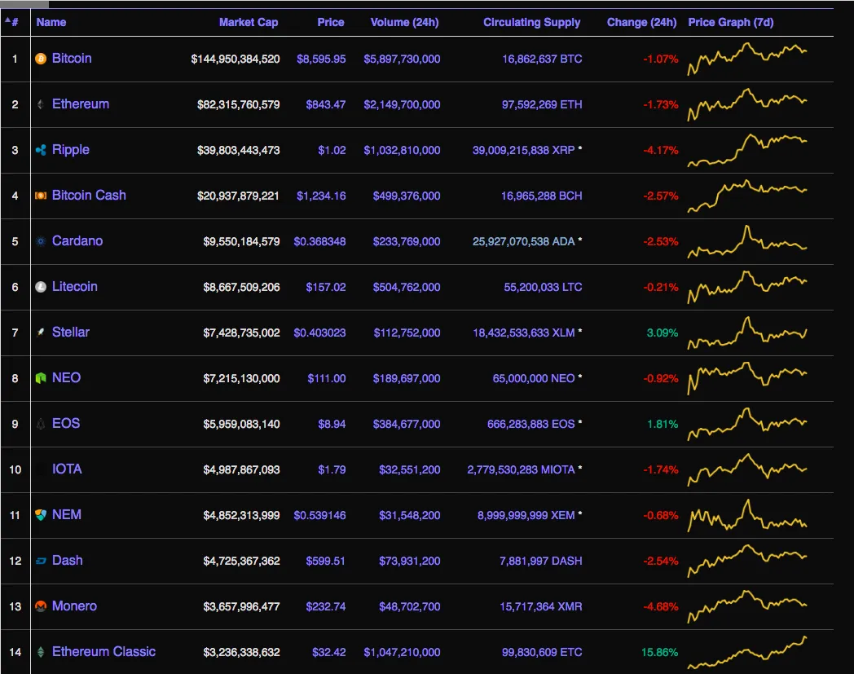Viewport: 854px width, 674px height.
Task: Click the Stellar rocket logo icon
Action: 41,333
